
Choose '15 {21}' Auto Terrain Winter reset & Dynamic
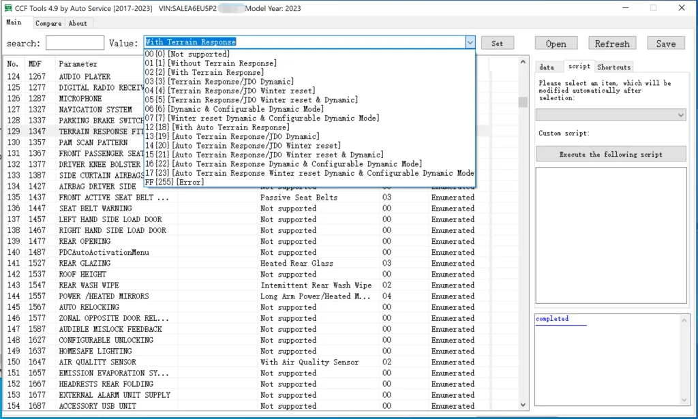(x=310, y=155)
